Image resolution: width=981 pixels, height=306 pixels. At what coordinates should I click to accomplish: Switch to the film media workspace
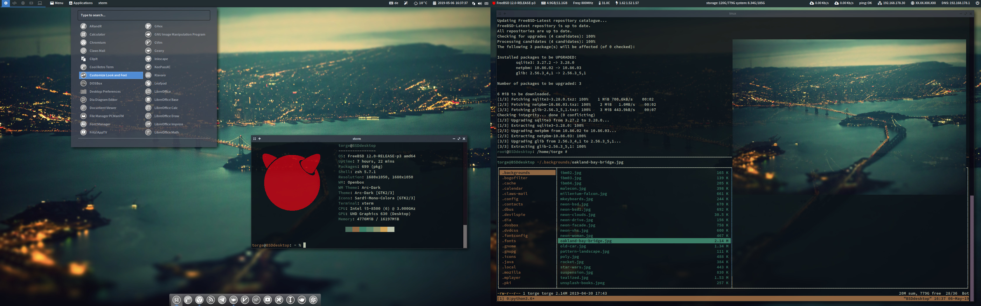click(31, 3)
